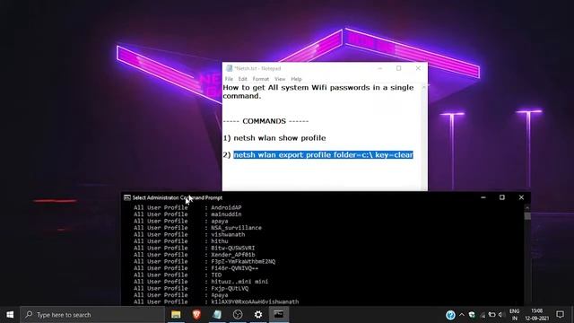Maximize the Command Prompt window
Viewport: 574px width, 323px height.
502,197
